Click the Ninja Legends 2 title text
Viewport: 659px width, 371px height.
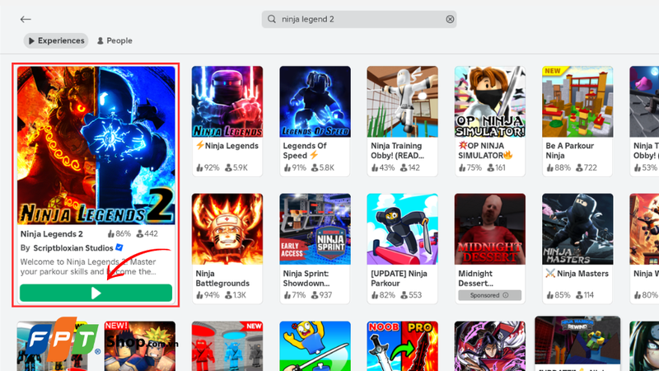point(52,234)
